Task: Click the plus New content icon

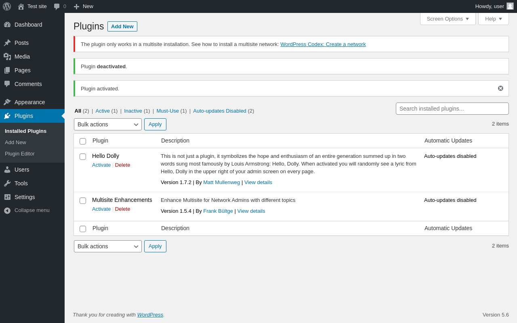Action: (76, 6)
